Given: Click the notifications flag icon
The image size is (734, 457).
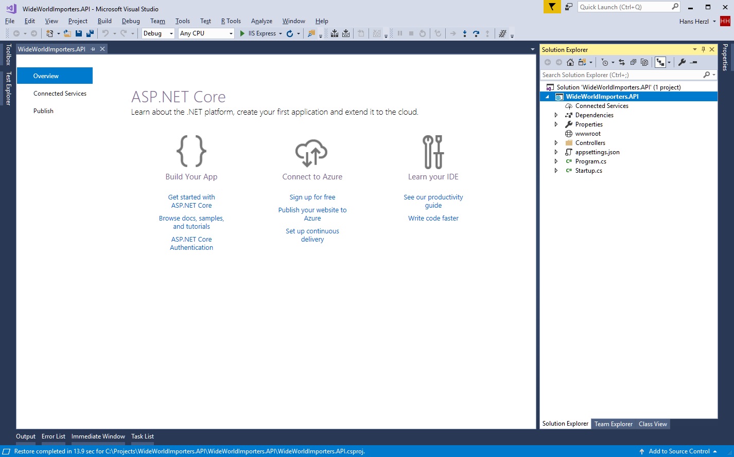Looking at the screenshot, I should (x=552, y=7).
